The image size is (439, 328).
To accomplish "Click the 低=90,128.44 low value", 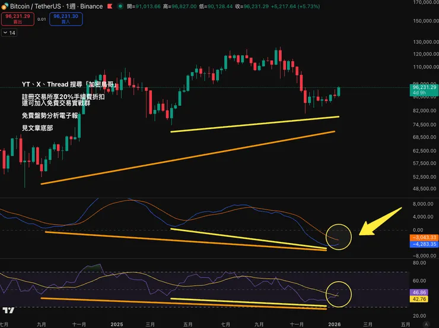I will tap(215, 6).
